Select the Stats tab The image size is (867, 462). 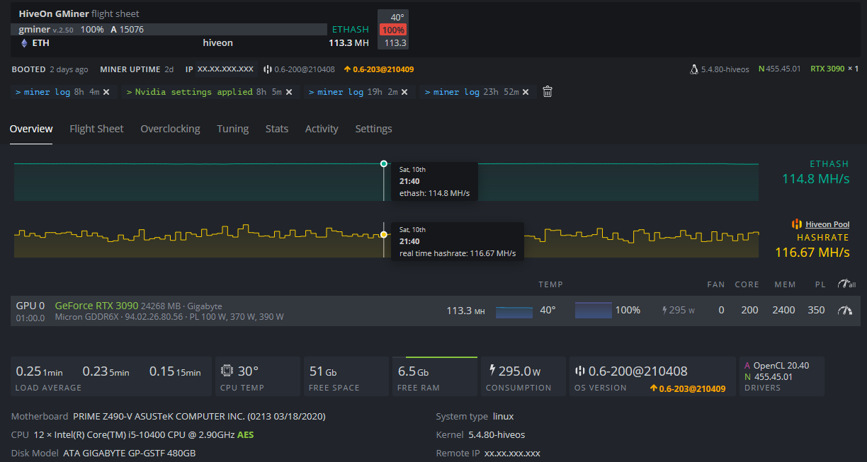pyautogui.click(x=276, y=129)
